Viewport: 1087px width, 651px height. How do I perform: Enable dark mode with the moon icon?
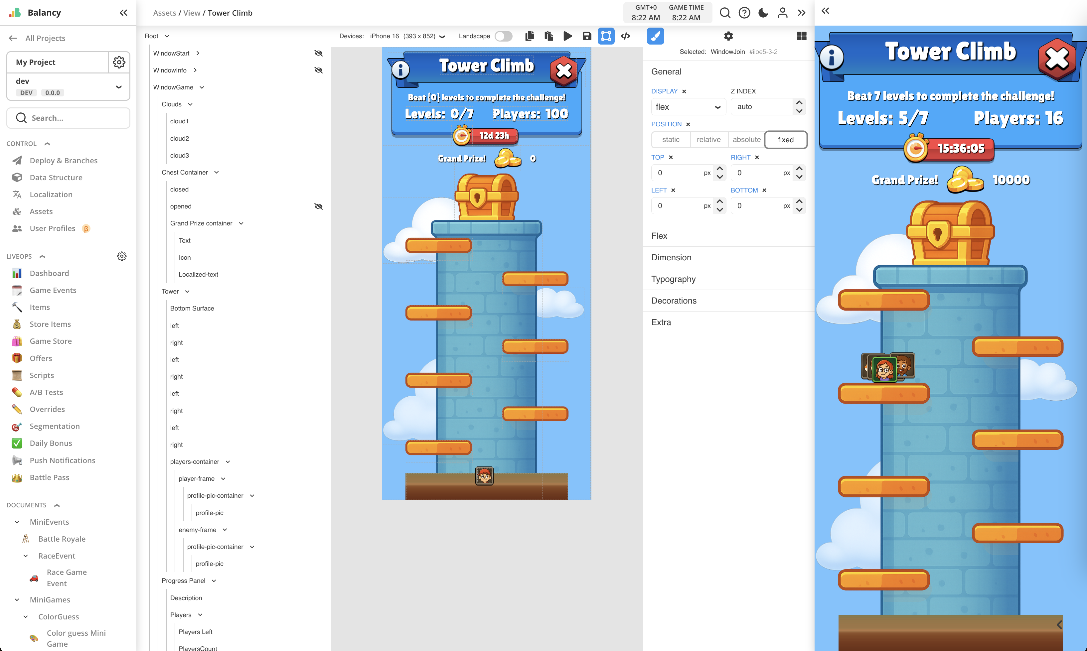pos(763,13)
